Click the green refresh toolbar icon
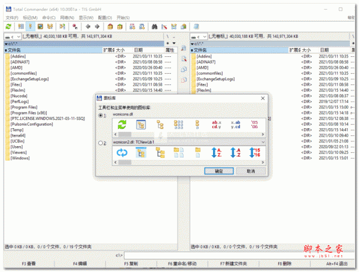 pyautogui.click(x=8, y=26)
